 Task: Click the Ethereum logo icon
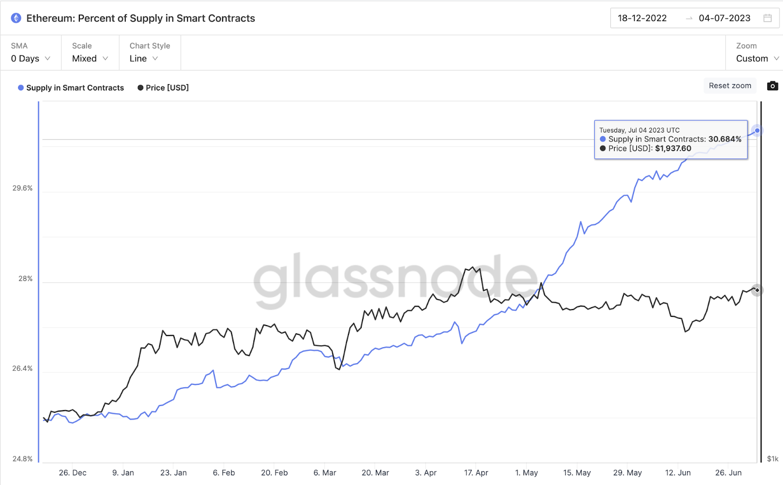[x=16, y=18]
